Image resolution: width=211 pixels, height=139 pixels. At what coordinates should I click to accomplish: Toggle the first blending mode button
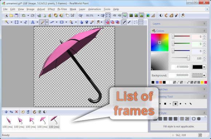pos(107,22)
